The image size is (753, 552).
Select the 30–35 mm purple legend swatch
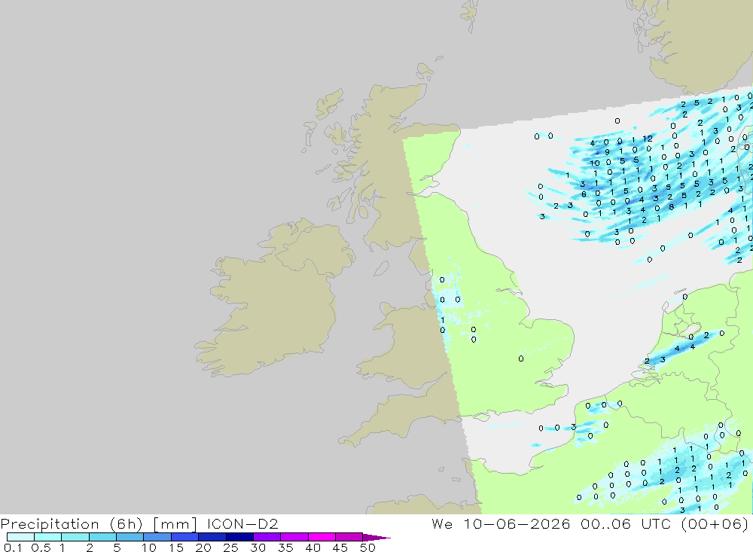click(x=267, y=537)
